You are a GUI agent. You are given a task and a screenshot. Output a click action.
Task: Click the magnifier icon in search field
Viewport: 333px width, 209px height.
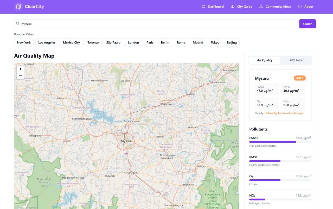click(x=18, y=24)
